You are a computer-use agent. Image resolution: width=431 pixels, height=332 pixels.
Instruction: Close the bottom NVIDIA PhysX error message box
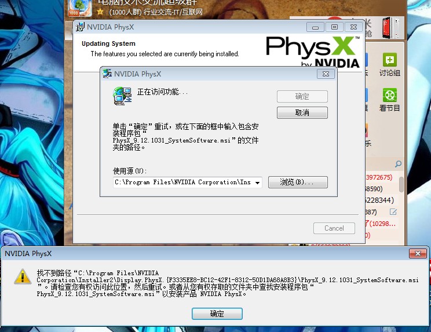click(x=418, y=253)
